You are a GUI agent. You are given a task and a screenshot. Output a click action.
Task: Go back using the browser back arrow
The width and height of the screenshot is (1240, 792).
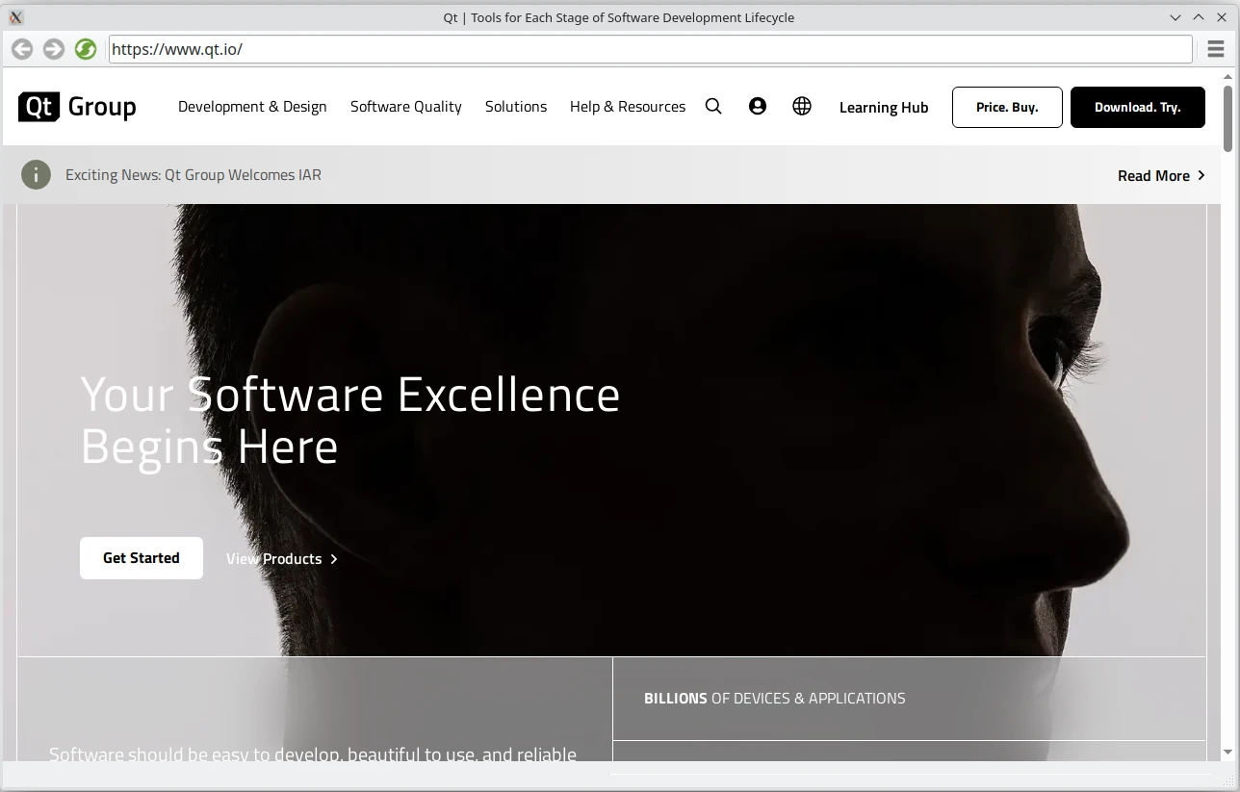[21, 48]
